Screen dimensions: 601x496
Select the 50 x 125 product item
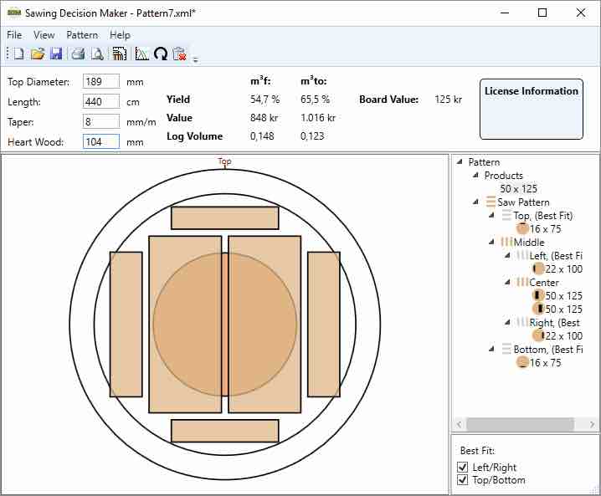click(x=518, y=189)
